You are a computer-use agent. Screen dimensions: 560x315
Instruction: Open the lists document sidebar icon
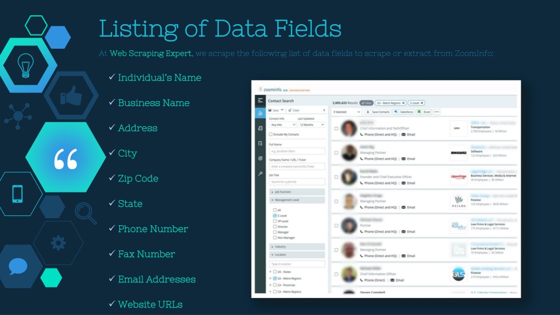click(x=260, y=143)
